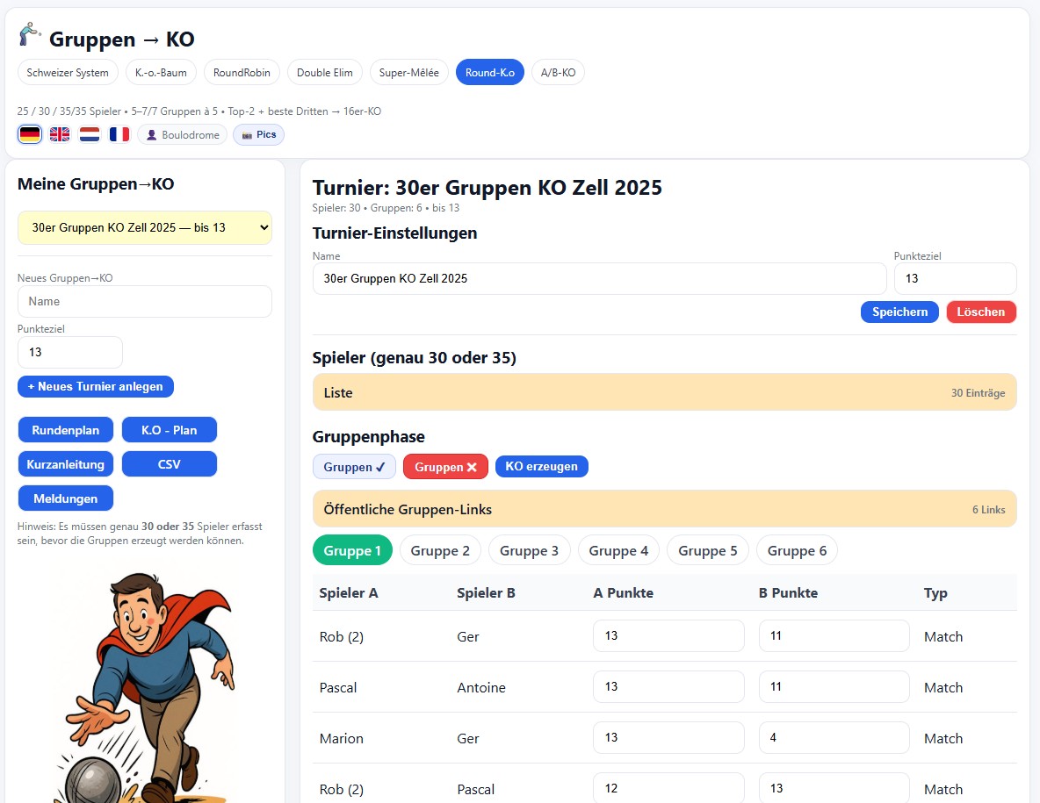The image size is (1040, 803).
Task: Pick the French flag language icon
Action: pos(119,134)
